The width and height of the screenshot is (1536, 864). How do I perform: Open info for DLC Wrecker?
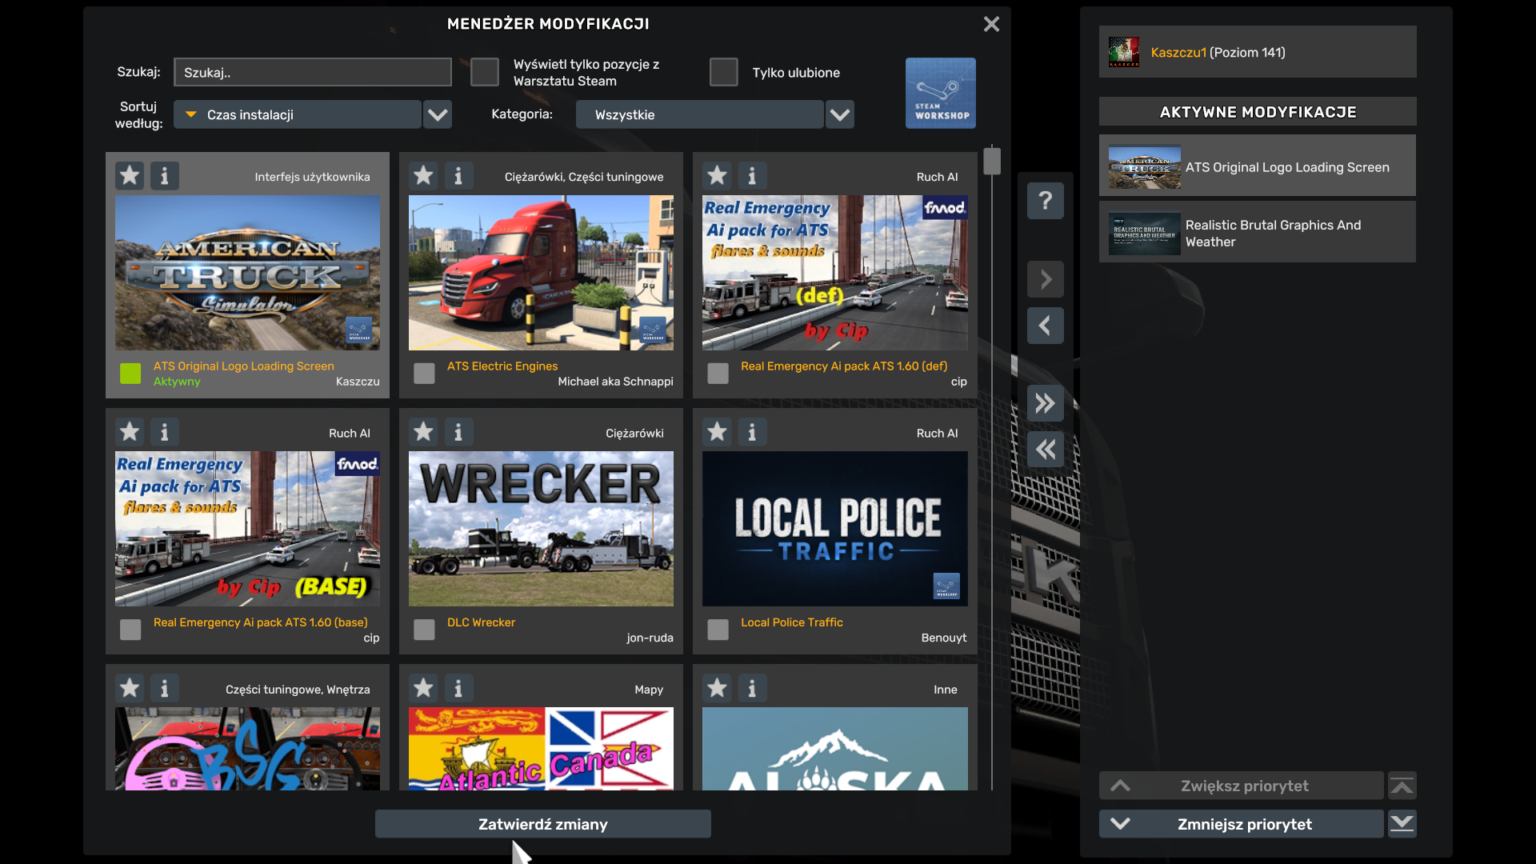[x=458, y=432]
